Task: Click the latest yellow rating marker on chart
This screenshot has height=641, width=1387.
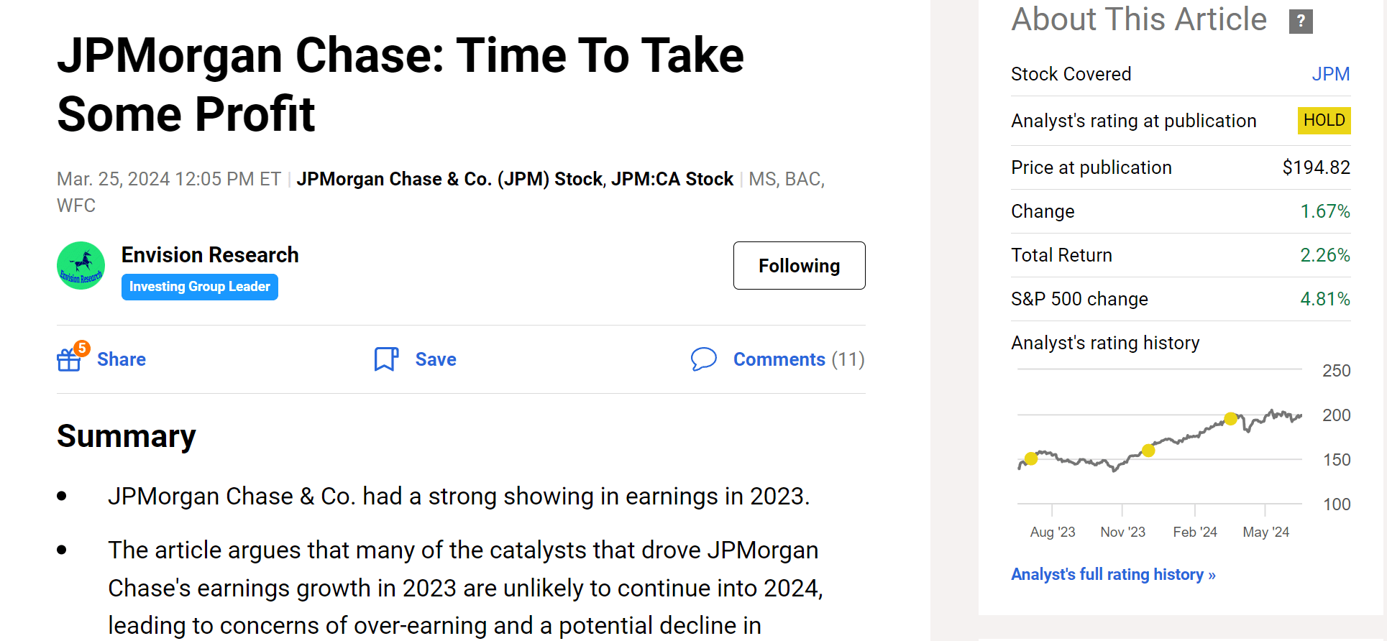Action: point(1231,419)
